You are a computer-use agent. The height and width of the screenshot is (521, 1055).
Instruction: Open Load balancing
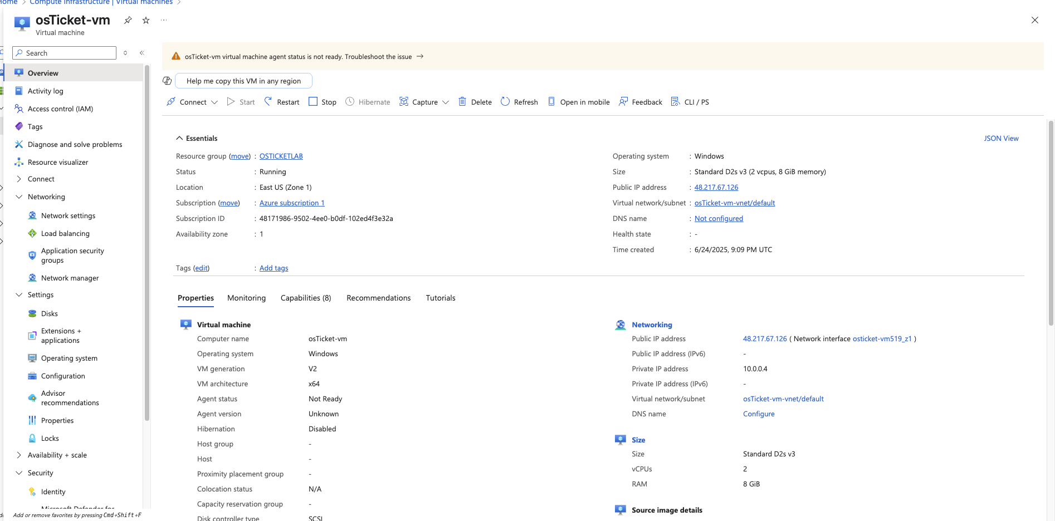[x=65, y=233]
